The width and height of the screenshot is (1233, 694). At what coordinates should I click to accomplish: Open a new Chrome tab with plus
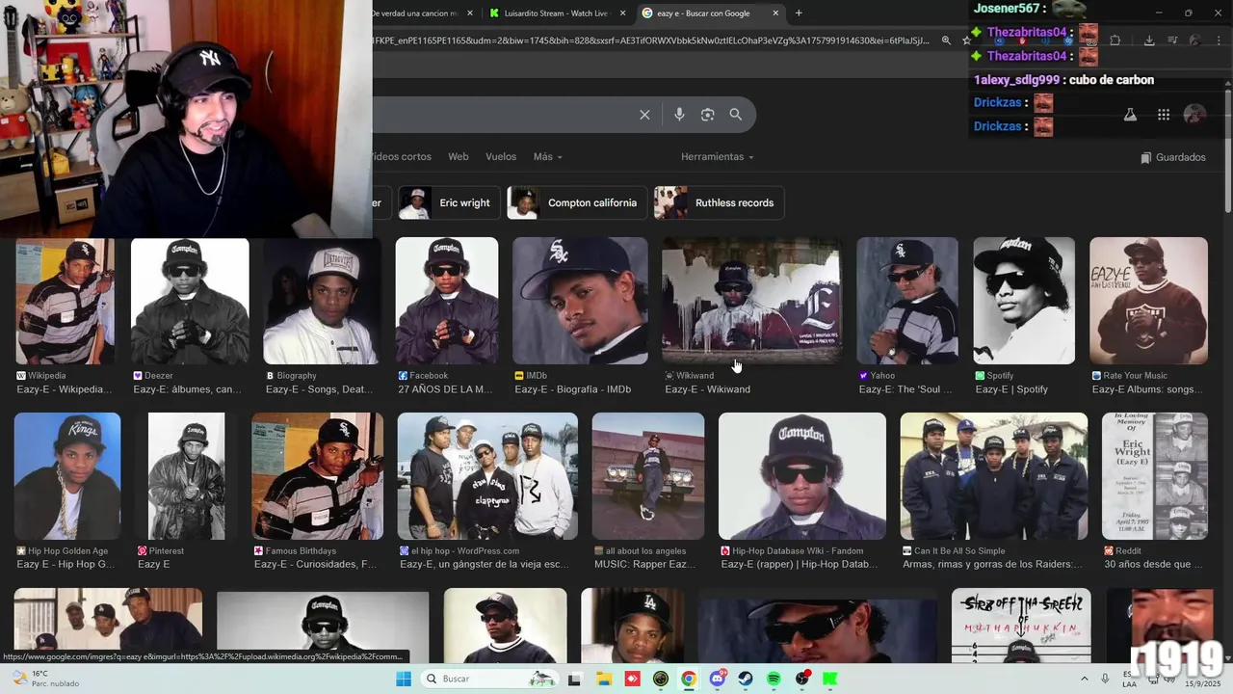[x=799, y=13]
